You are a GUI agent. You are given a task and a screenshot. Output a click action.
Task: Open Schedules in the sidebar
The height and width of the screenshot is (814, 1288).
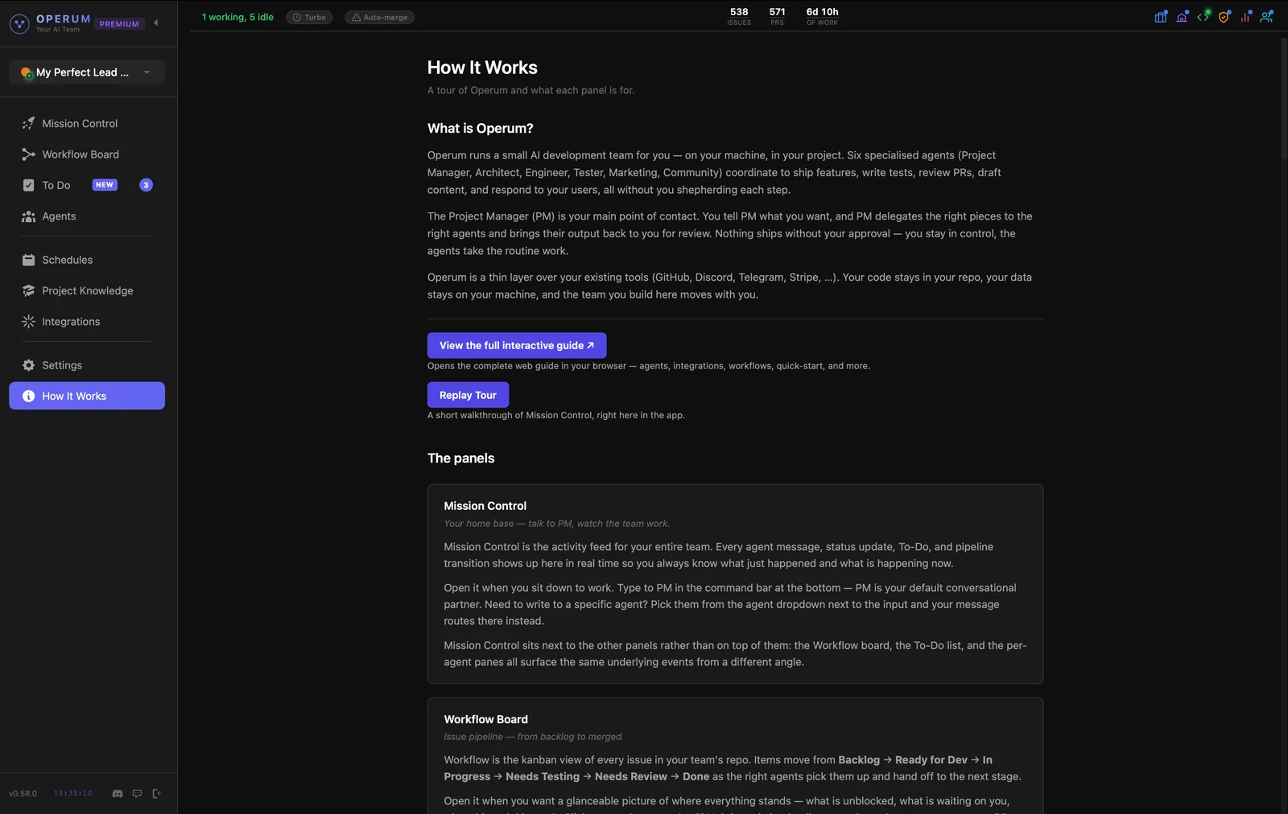click(87, 260)
